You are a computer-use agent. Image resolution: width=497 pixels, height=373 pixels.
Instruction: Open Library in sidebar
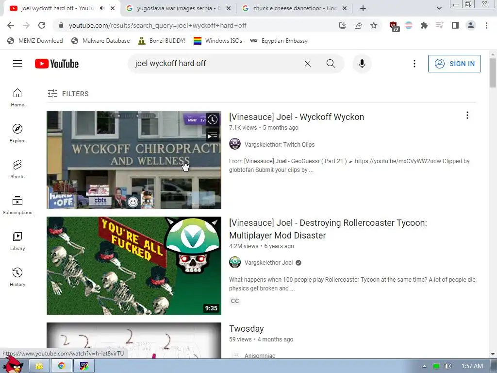(17, 241)
